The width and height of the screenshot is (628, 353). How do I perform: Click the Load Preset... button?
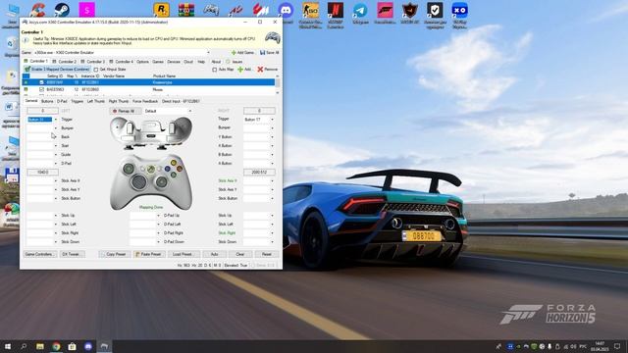(x=183, y=254)
